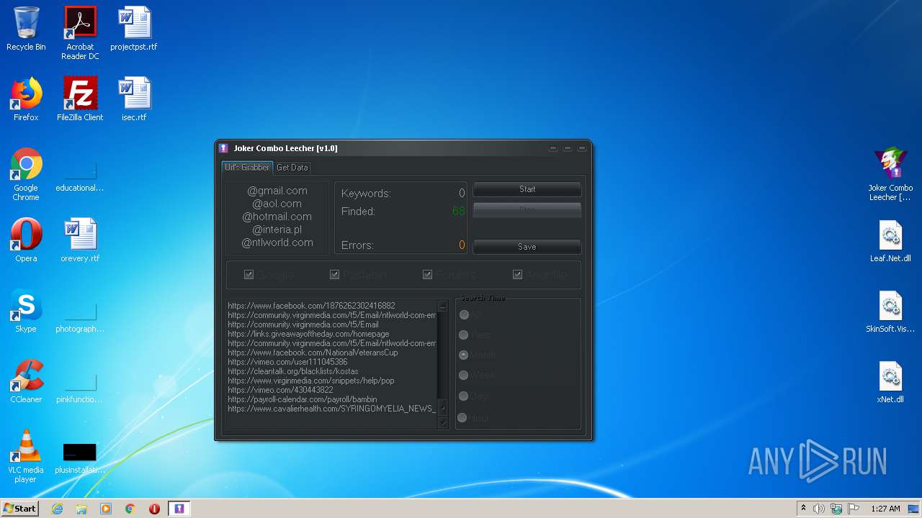
Task: Click the network tray icon
Action: 836,509
